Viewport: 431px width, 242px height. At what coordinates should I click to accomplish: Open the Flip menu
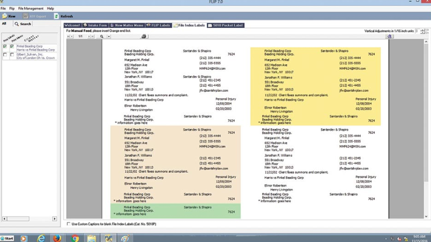12,9
